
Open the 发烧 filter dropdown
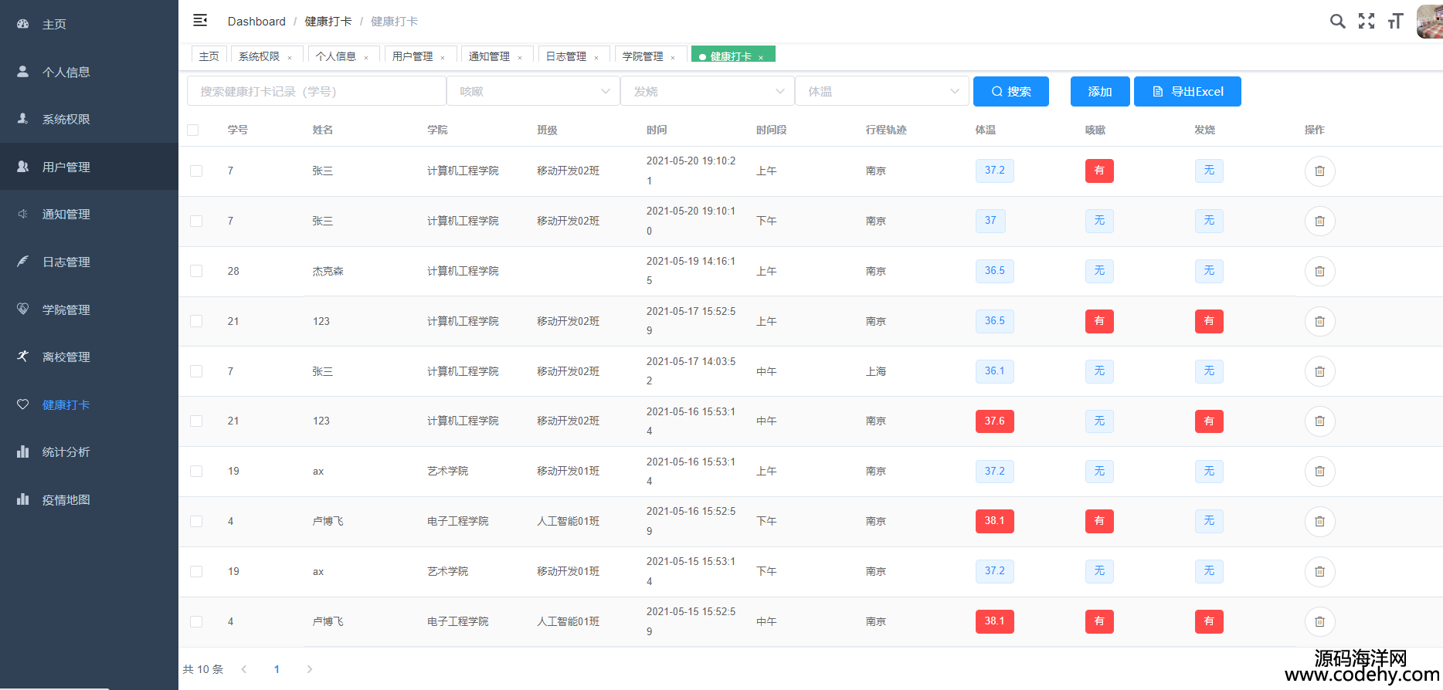707,91
